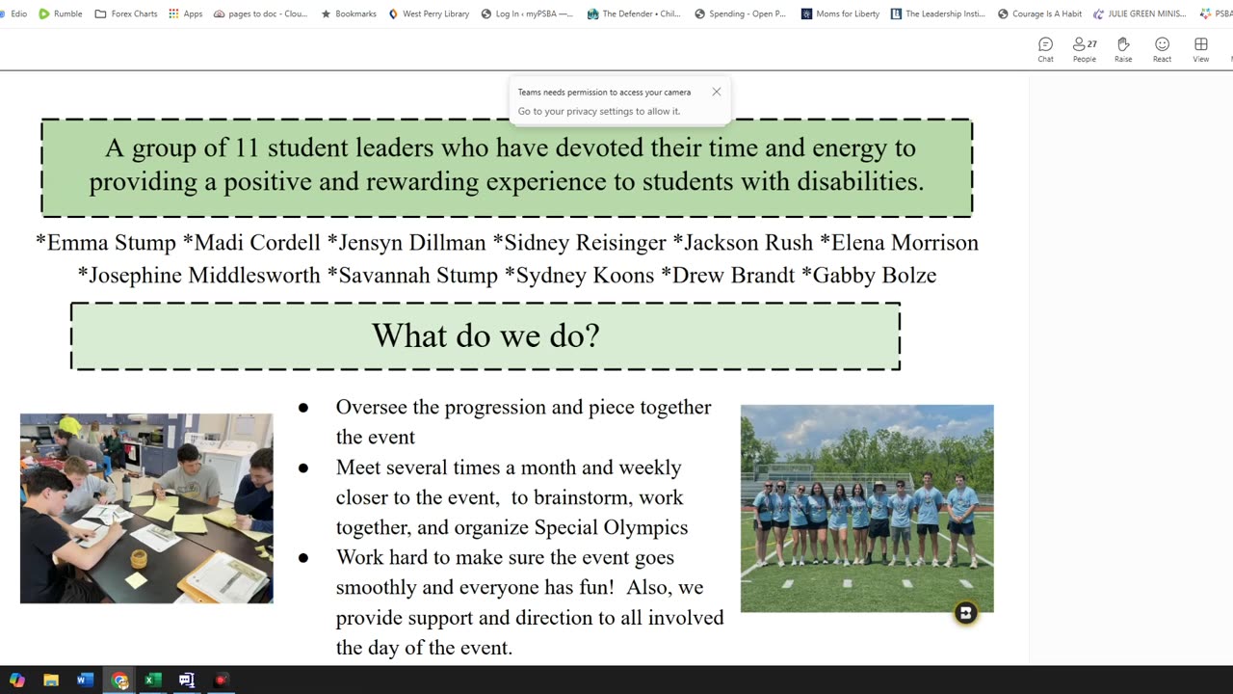1233x694 pixels.
Task: Open the Spending - Open P... bookmark
Action: 741,13
